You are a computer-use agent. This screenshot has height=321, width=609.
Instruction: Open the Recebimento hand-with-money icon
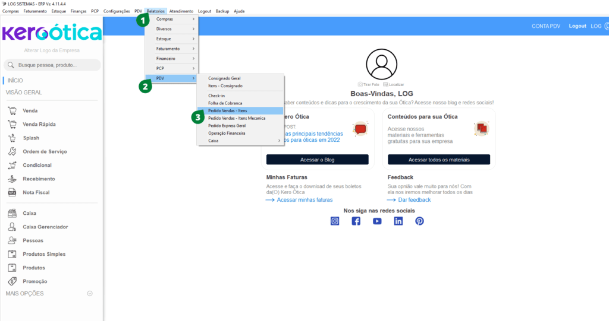click(12, 179)
